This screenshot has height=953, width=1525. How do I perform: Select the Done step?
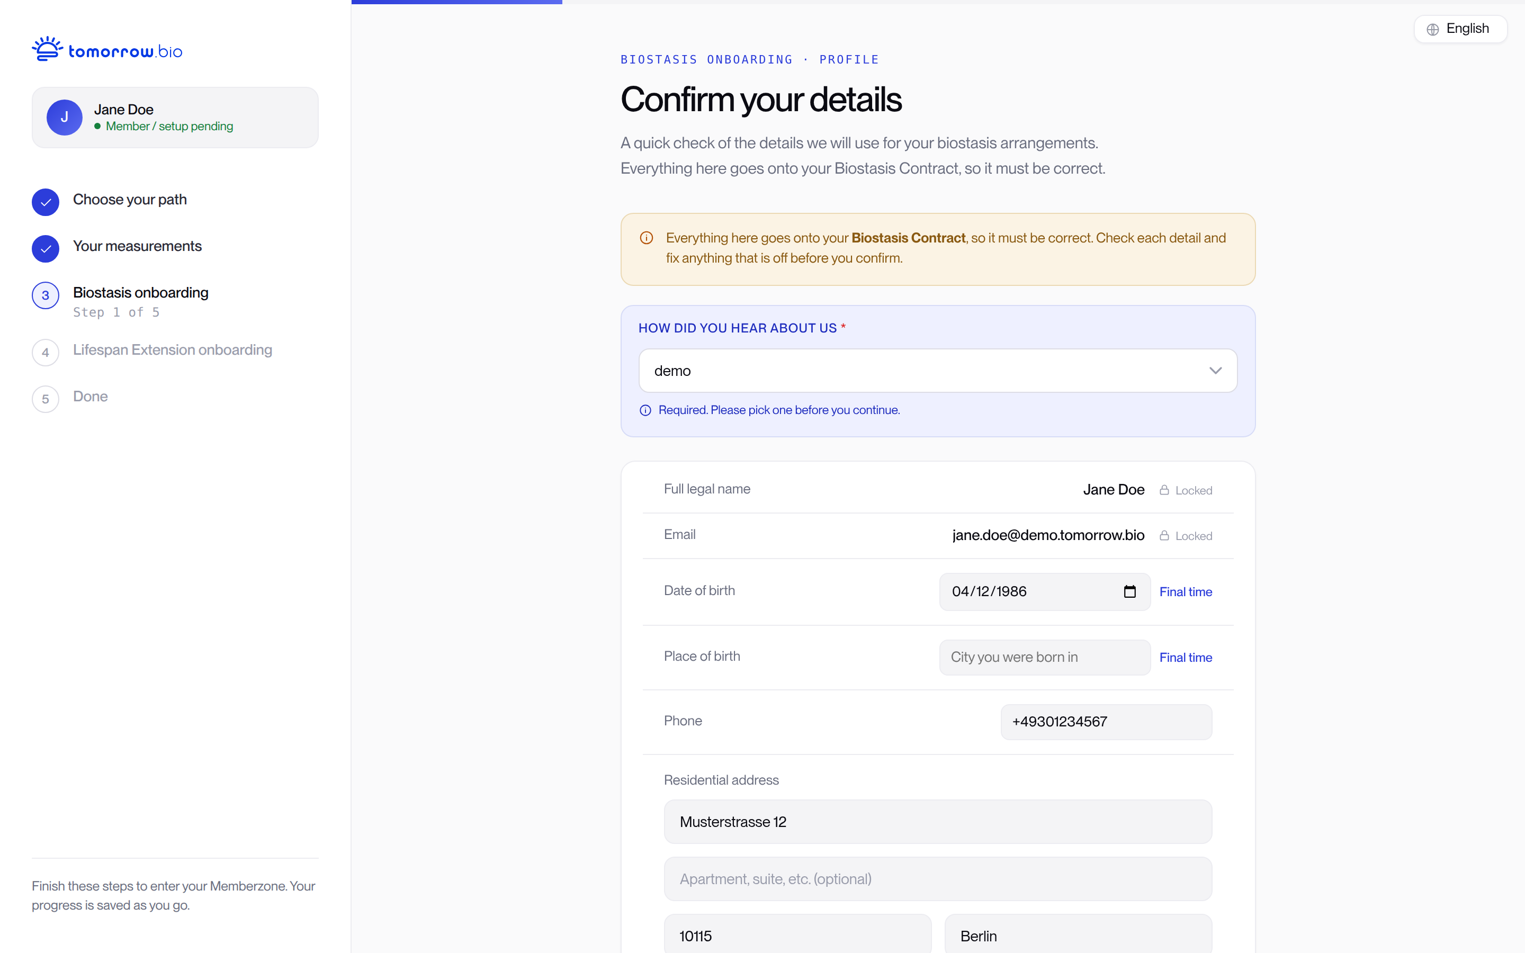[x=90, y=397]
